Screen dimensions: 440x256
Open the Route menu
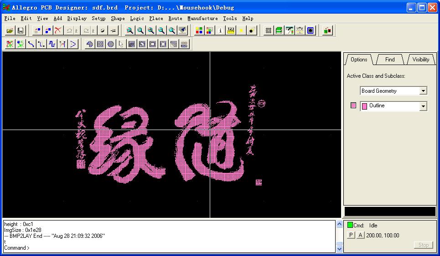point(176,19)
